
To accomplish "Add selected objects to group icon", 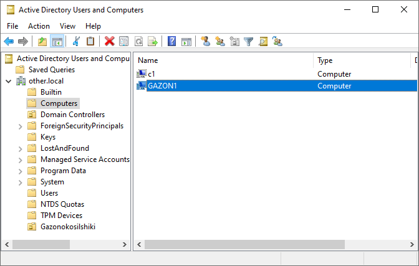I will [x=277, y=41].
